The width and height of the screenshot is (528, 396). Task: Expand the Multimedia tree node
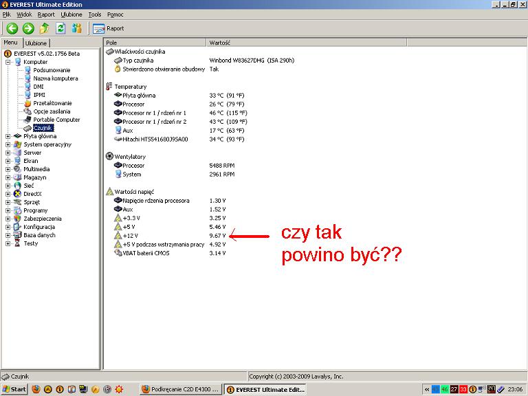[x=8, y=169]
